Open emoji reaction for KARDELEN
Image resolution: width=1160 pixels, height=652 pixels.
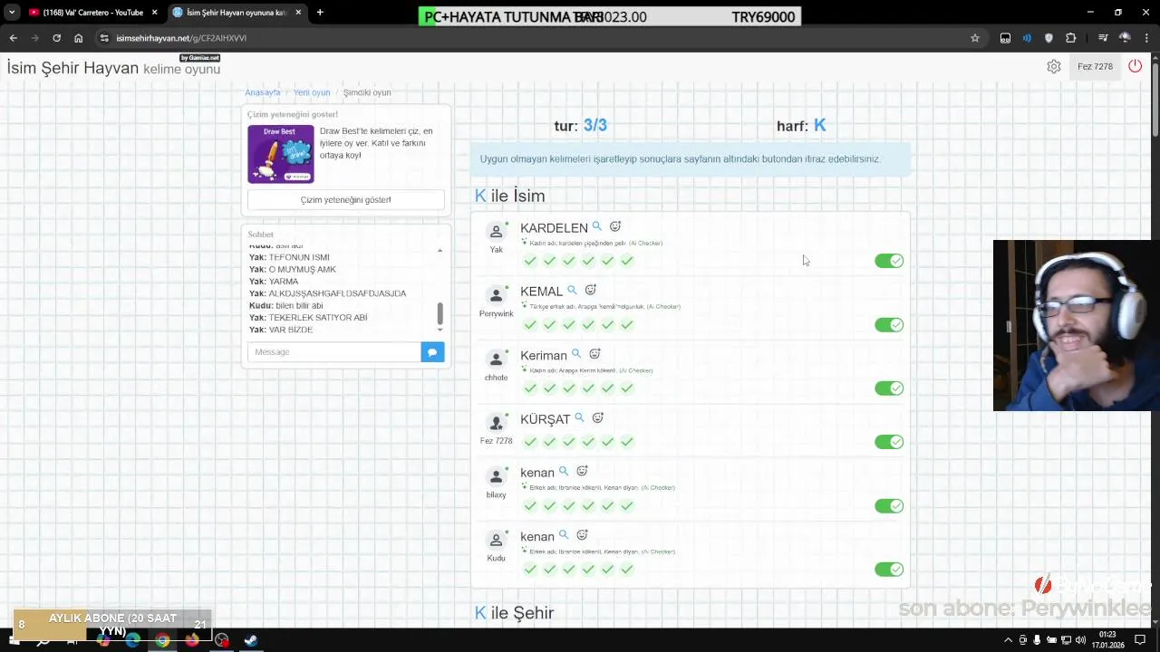pyautogui.click(x=615, y=226)
